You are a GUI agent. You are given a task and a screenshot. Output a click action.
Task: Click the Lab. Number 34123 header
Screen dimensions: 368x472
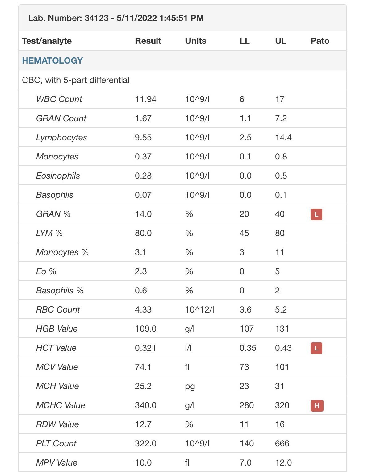[x=116, y=18]
